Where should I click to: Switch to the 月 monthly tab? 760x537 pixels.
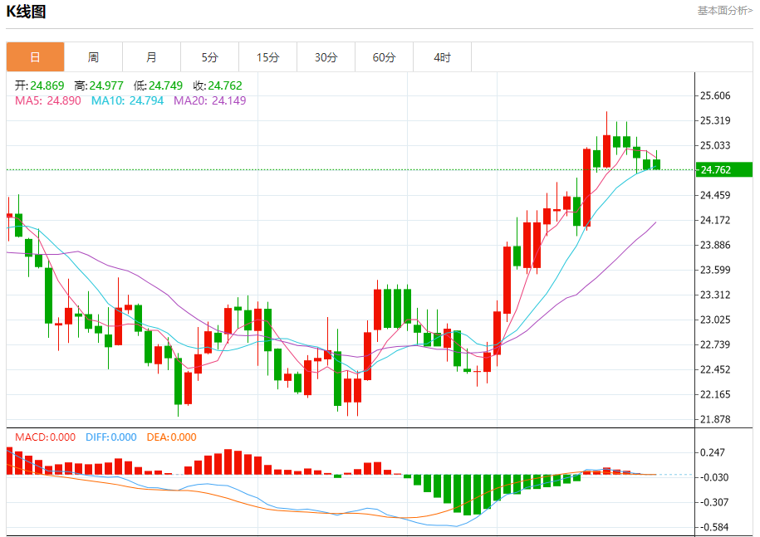152,57
